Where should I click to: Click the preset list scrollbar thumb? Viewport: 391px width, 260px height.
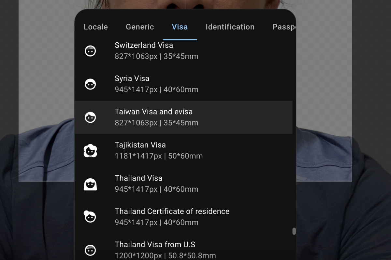tap(294, 231)
